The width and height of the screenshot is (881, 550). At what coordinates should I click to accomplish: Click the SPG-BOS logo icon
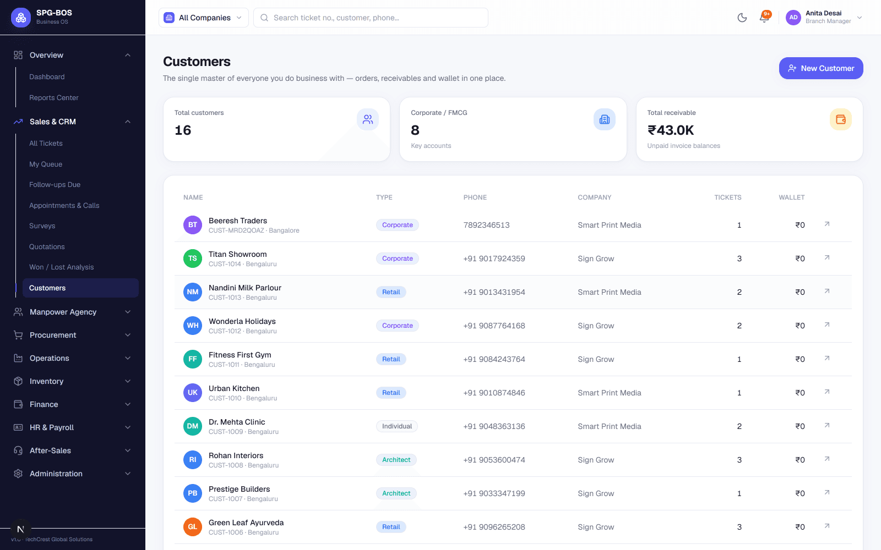tap(21, 18)
